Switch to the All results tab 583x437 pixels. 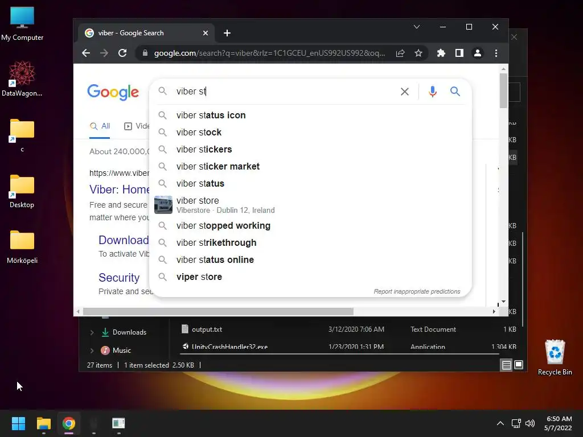100,126
